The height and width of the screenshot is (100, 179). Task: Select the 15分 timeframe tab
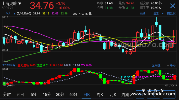47,94
